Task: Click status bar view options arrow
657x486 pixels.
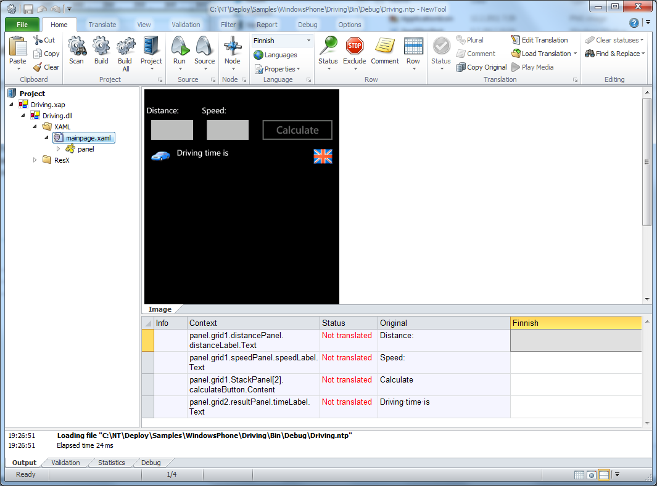Action: [617, 475]
